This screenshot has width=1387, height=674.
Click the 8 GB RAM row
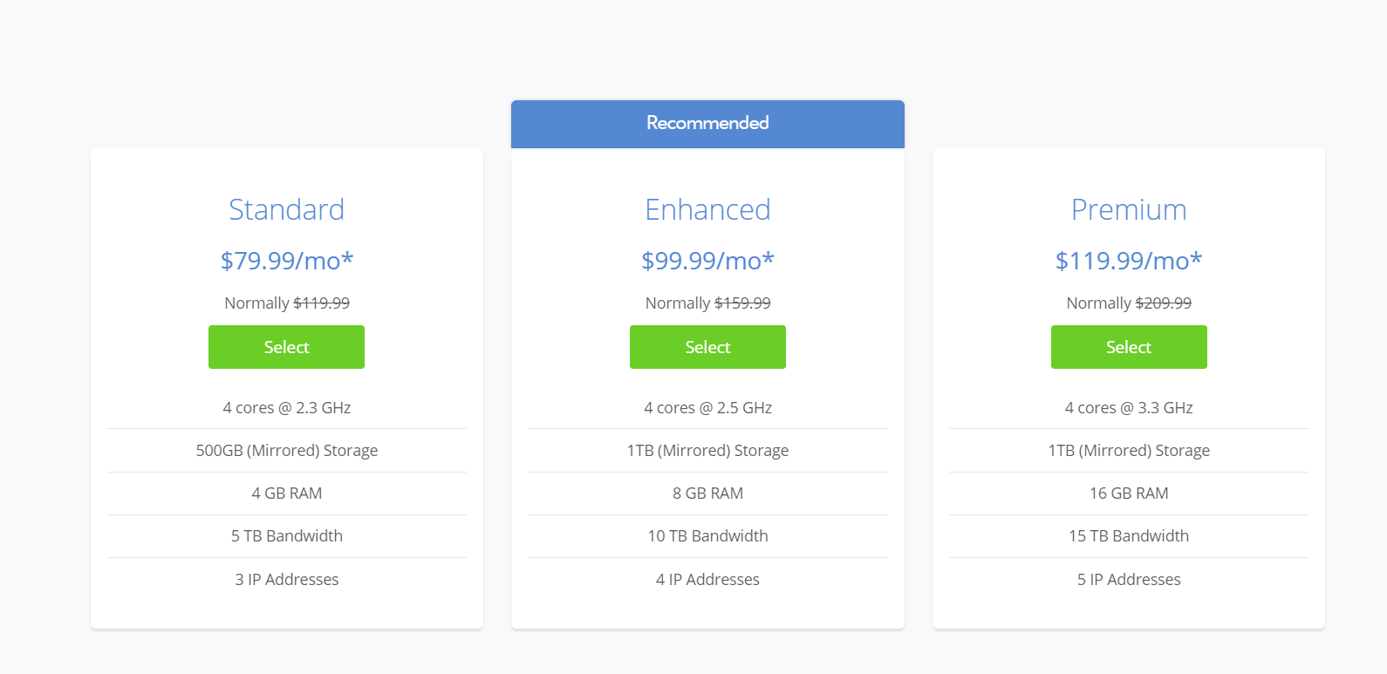pos(707,494)
